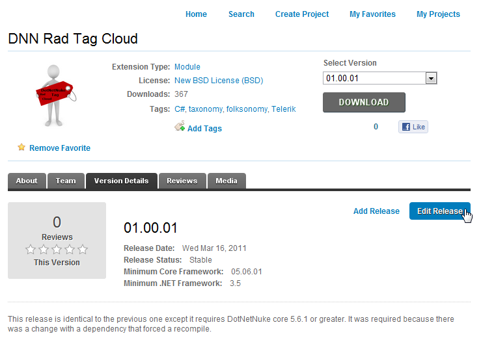
Task: Select the Version Details tab
Action: coord(122,181)
